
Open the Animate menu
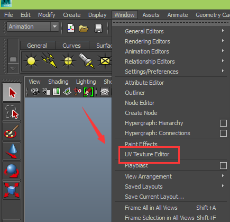pyautogui.click(x=178, y=15)
